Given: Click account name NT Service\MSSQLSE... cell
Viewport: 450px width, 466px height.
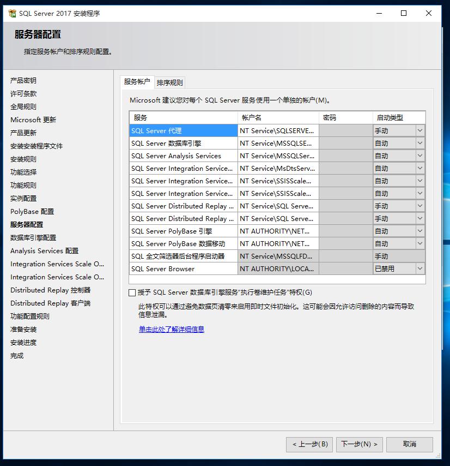Looking at the screenshot, I should [x=278, y=144].
